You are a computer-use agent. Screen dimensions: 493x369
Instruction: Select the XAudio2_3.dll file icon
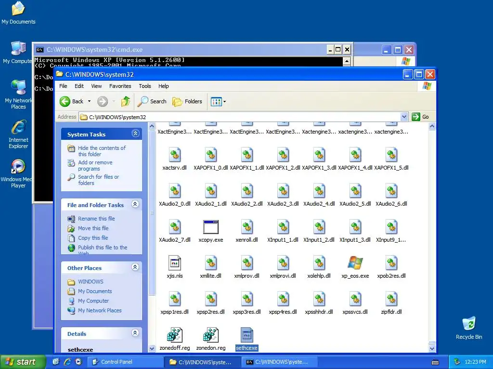pos(283,191)
